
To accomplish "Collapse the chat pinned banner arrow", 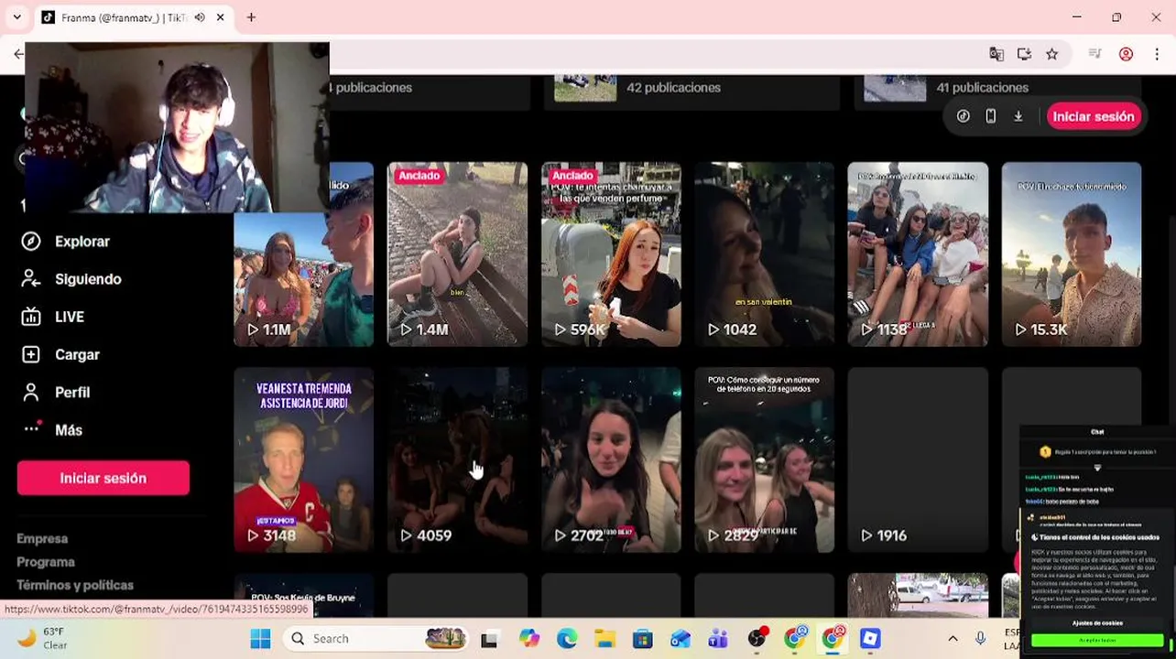I will point(1097,468).
